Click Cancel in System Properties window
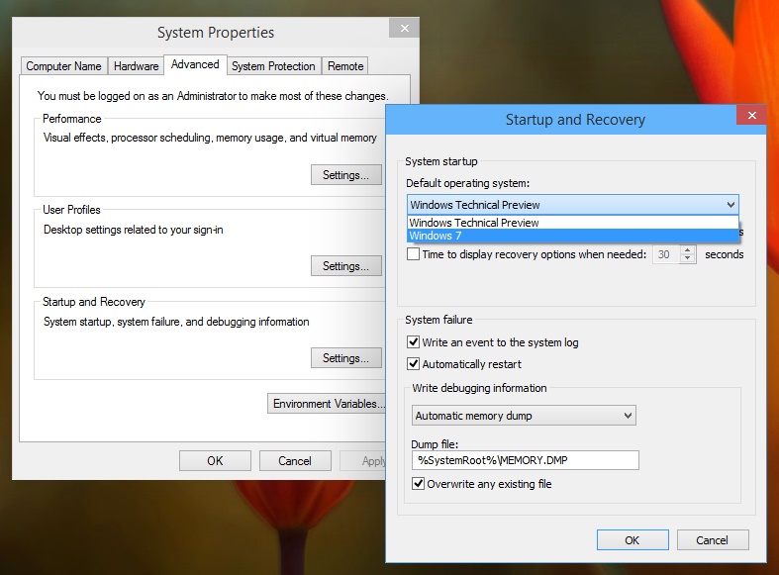 coord(295,461)
